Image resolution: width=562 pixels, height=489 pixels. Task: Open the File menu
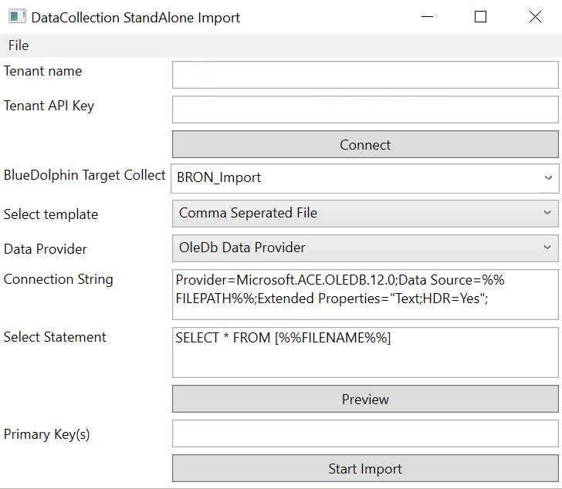pyautogui.click(x=19, y=46)
